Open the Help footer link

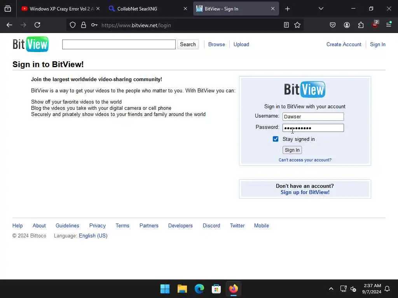[17, 225]
